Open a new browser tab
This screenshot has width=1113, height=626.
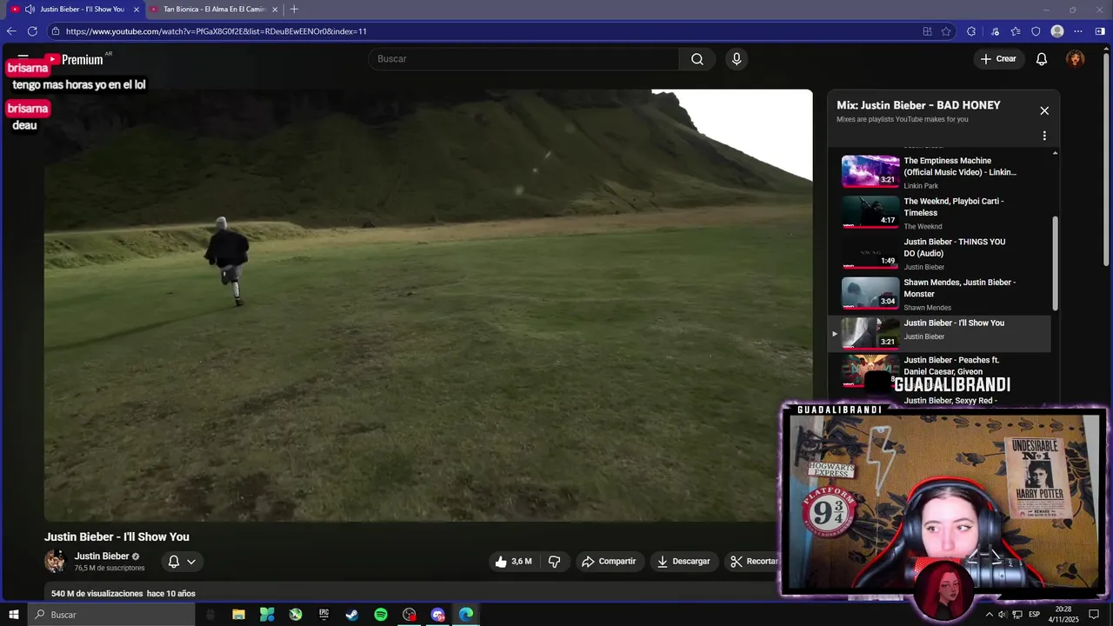pos(294,9)
